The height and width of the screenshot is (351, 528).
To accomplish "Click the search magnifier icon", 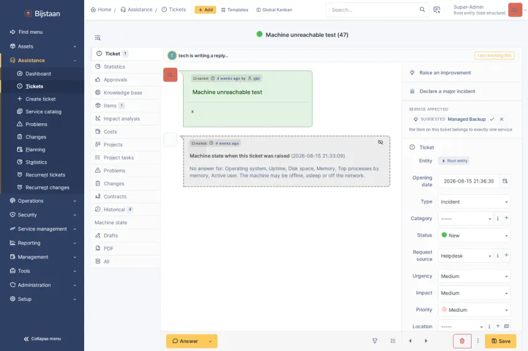I will pos(422,9).
